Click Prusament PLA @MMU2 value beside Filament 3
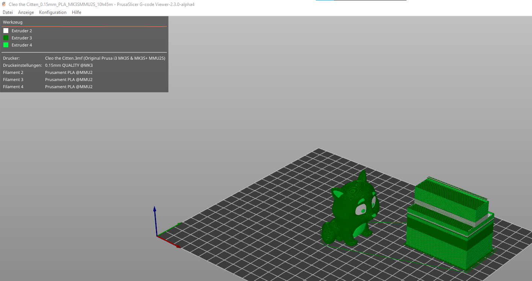532x281 pixels. (69, 80)
